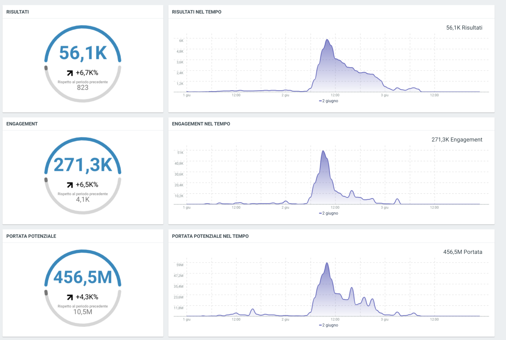Click the 2 giu tick in Engagement chart
The width and height of the screenshot is (506, 340).
pos(285,207)
